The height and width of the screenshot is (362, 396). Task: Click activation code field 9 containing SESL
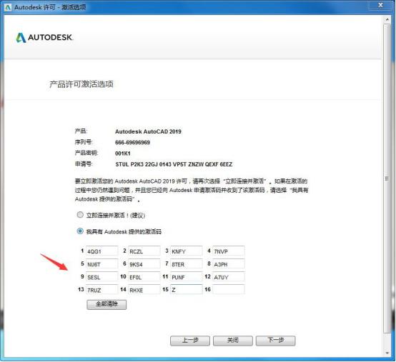click(102, 277)
